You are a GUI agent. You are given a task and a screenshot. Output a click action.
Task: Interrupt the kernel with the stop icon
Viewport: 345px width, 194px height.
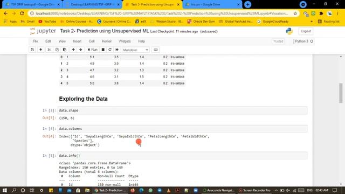tap(103, 50)
